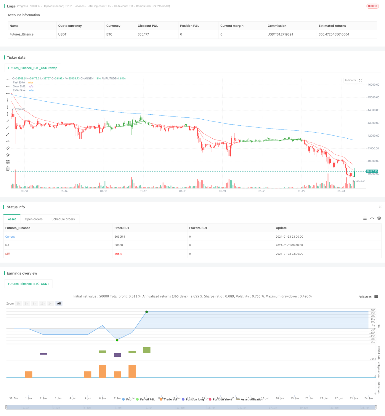This screenshot has height=416, width=385.
Task: Toggle the Trade Vol legend series
Action: [168, 399]
